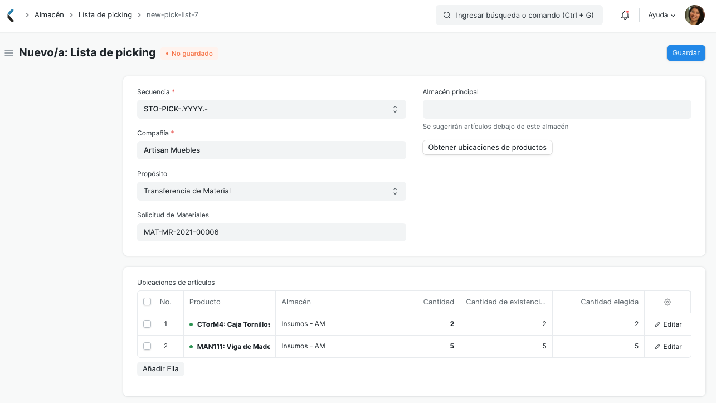Select the checkbox for the MAN111 row
This screenshot has width=716, height=403.
(147, 346)
